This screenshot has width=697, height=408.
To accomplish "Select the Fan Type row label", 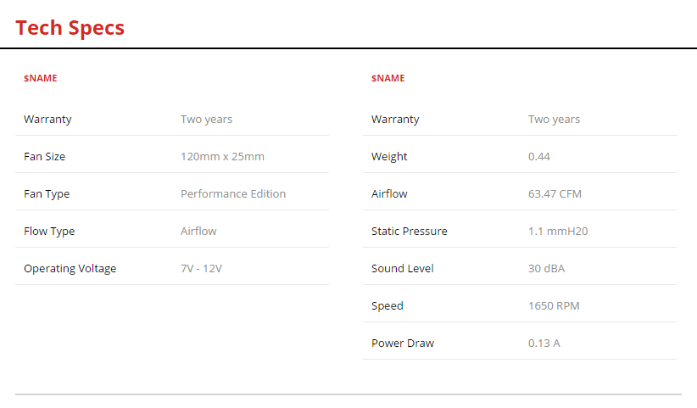I will point(47,194).
